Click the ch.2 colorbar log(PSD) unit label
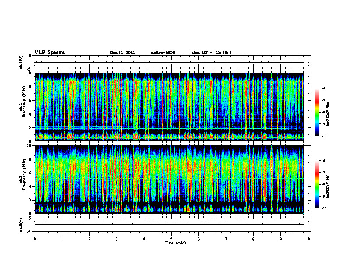The height and width of the screenshot is (268, 347). [x=328, y=186]
